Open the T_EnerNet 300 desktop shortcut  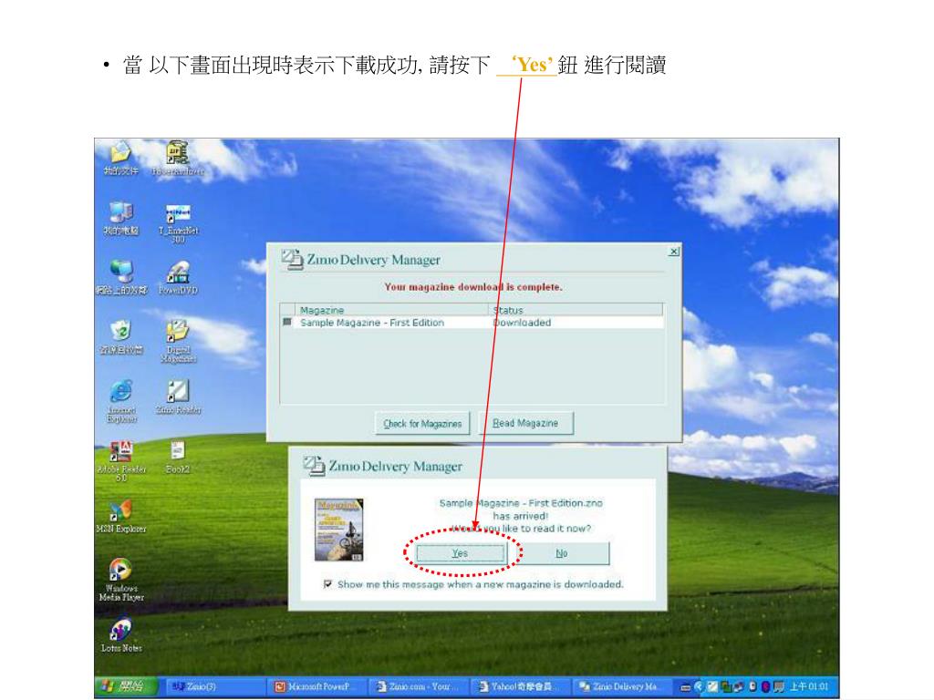tap(178, 222)
